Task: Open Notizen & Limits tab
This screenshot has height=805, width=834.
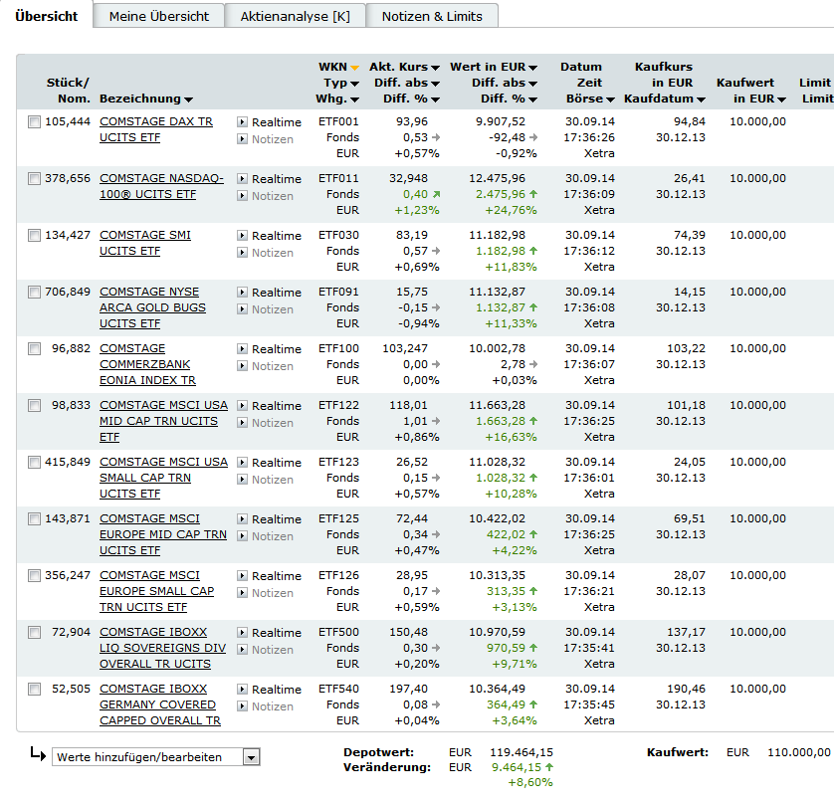Action: click(x=432, y=16)
